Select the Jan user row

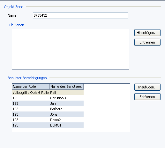point(48,103)
